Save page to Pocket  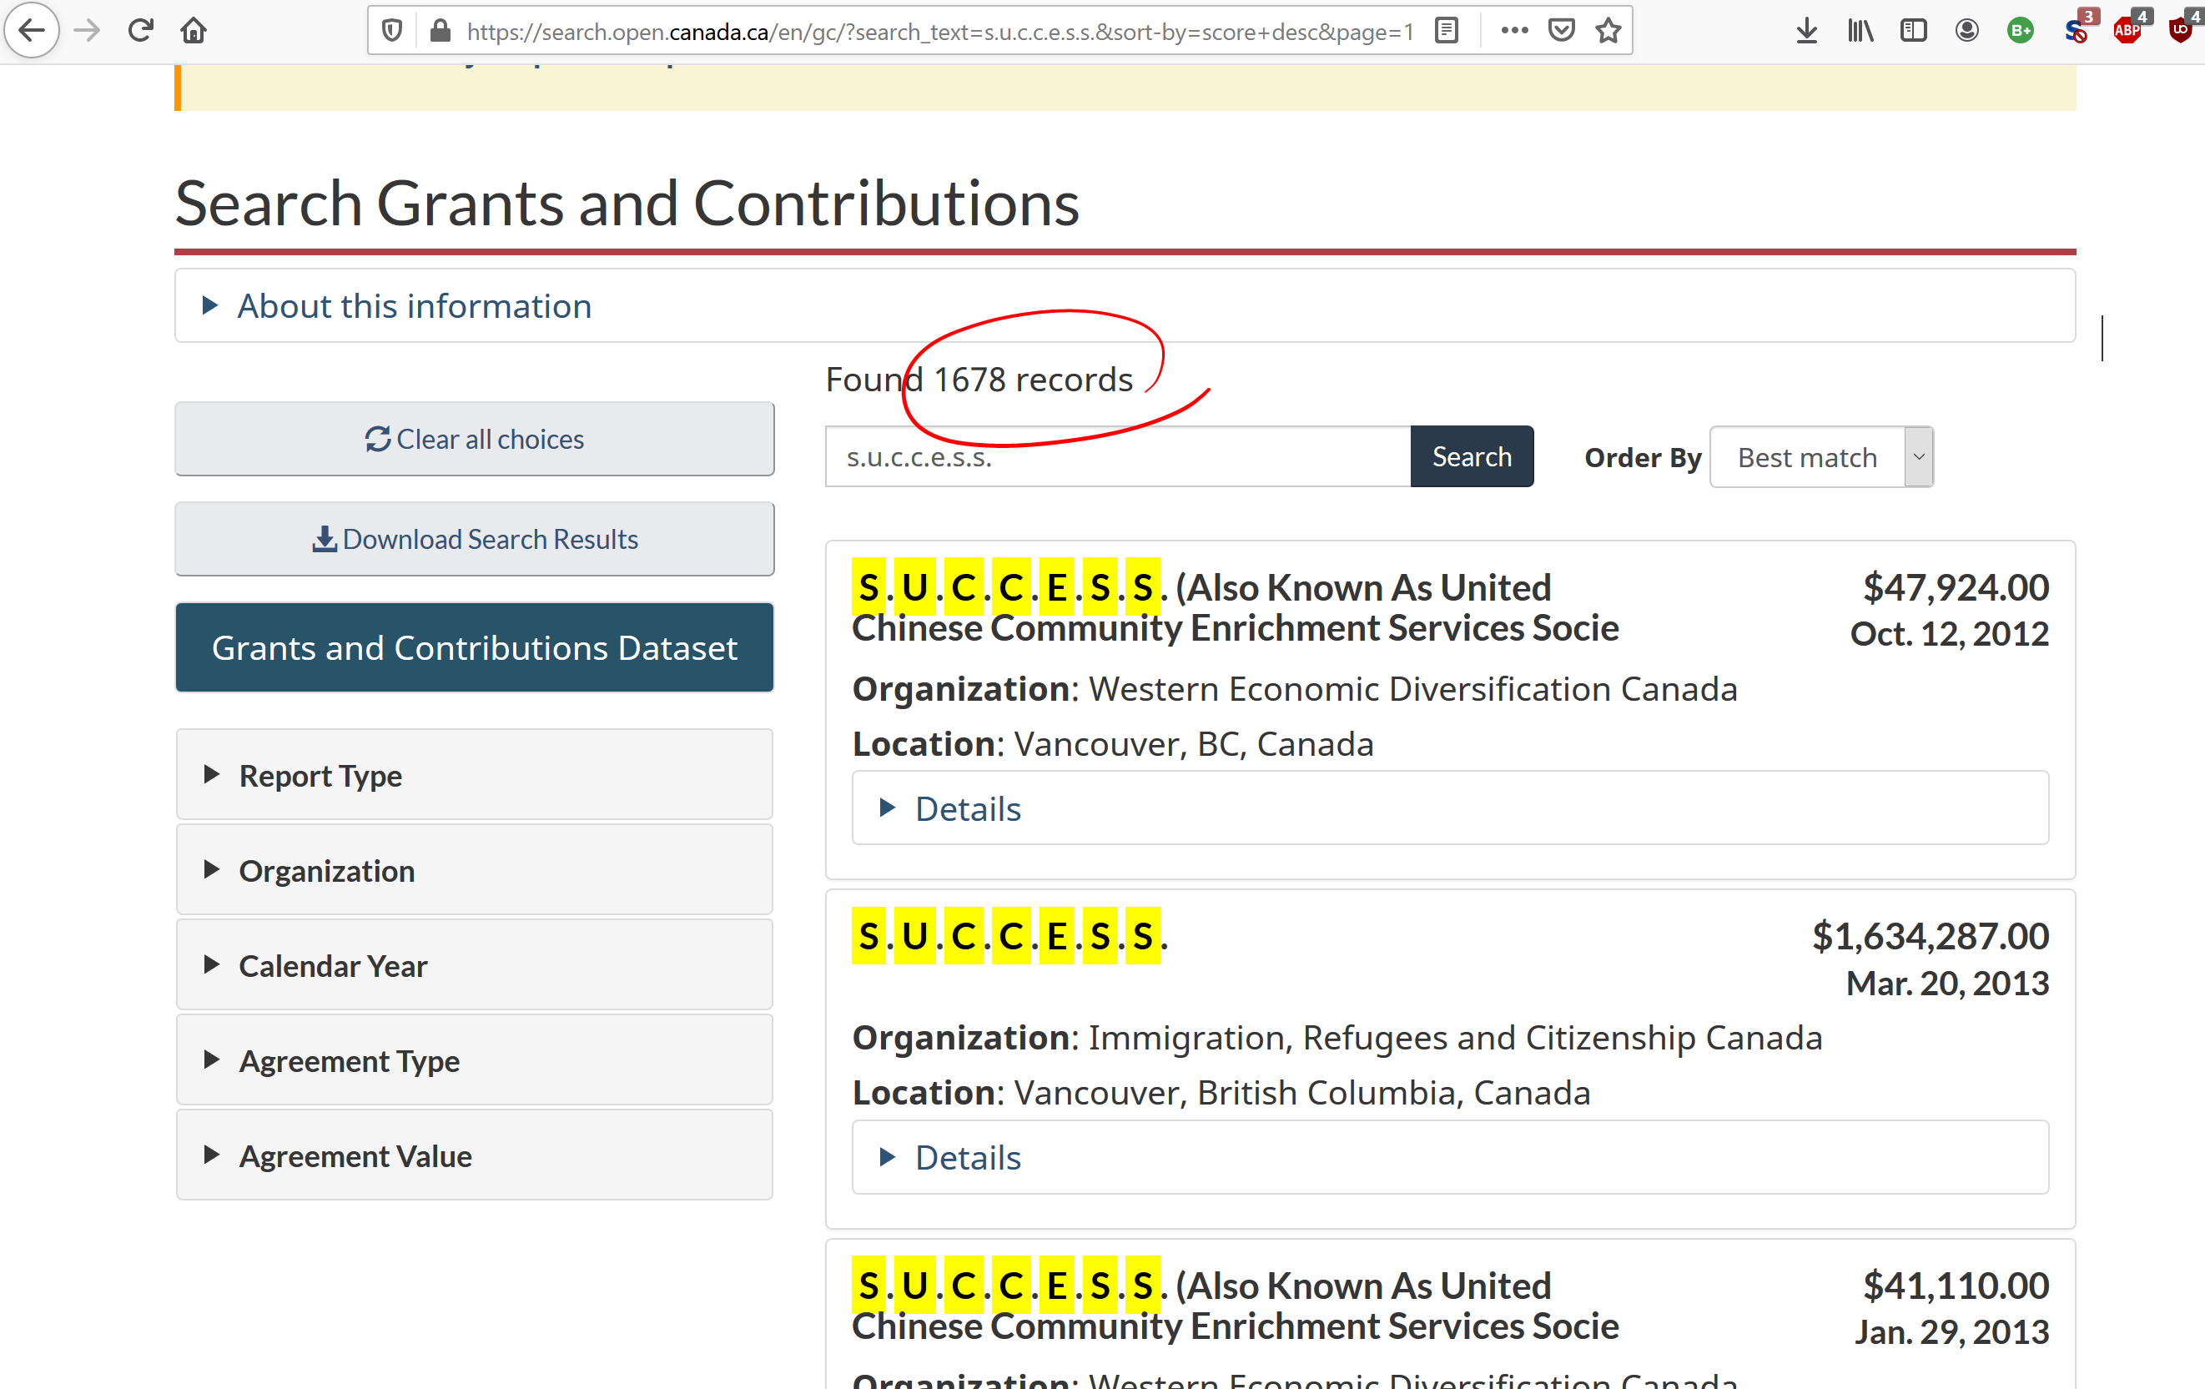(1561, 31)
